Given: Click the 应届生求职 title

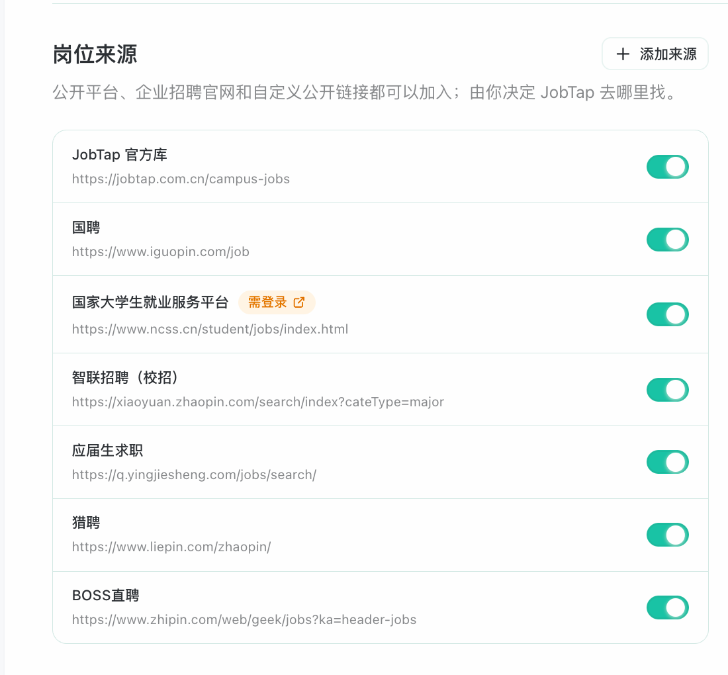Looking at the screenshot, I should click(107, 450).
